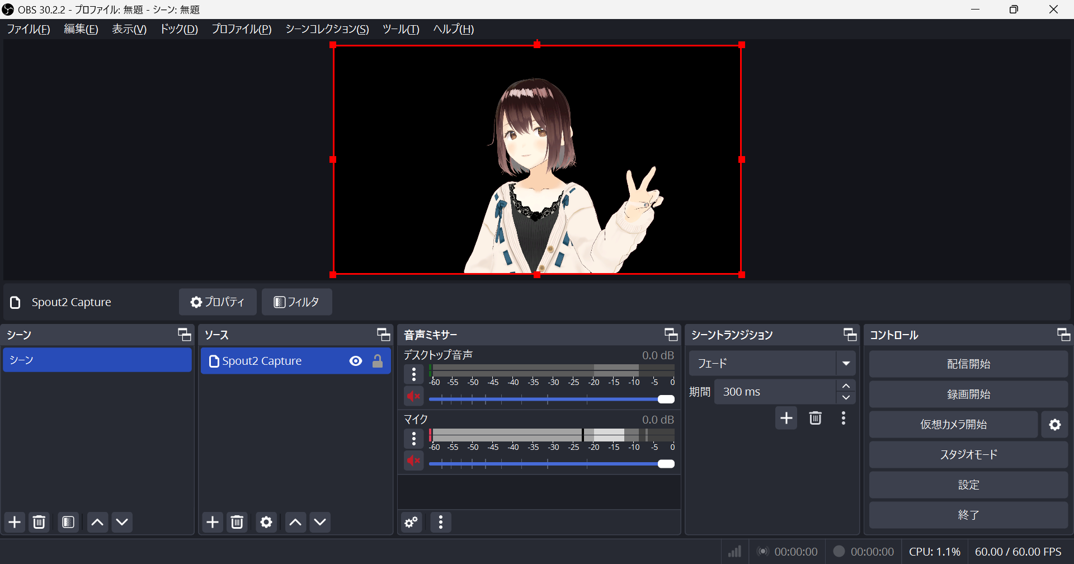
Task: Open the Docks menu
Action: [179, 29]
